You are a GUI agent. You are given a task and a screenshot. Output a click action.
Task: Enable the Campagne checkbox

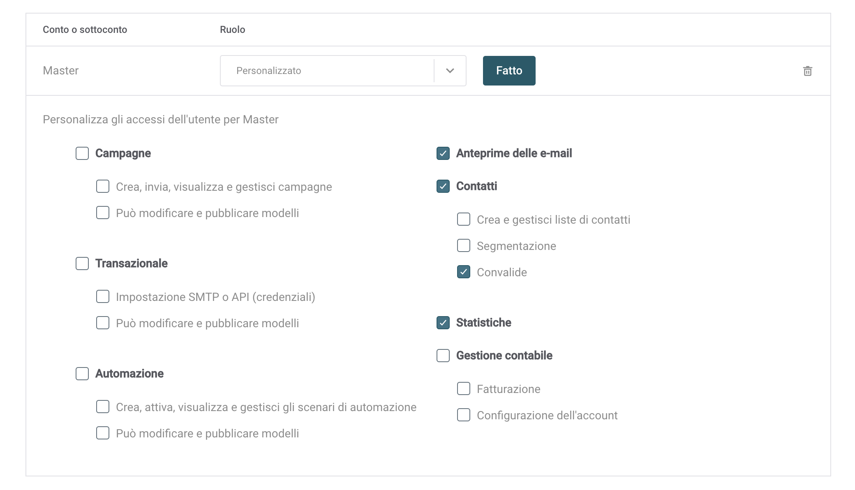pos(82,153)
